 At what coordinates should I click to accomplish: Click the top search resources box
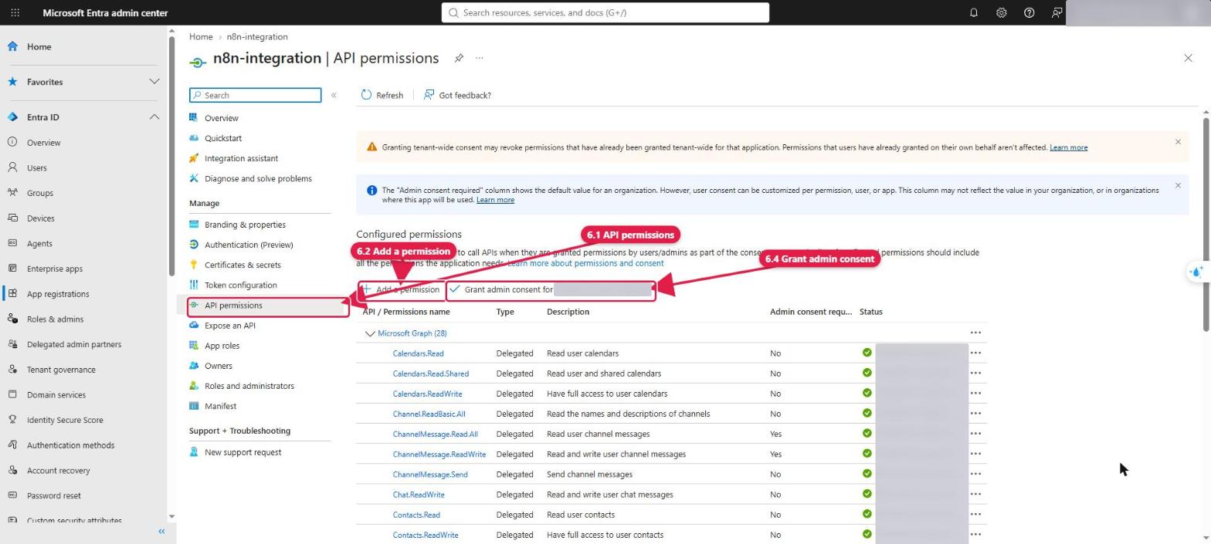point(605,12)
